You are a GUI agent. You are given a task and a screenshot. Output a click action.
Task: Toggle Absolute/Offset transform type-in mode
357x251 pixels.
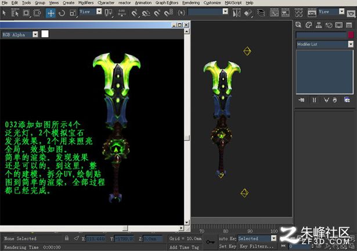pyautogui.click(x=76, y=238)
